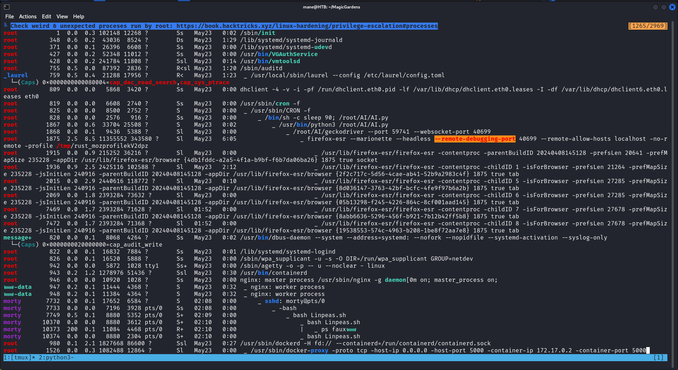This screenshot has width=678, height=370.
Task: Click the rust_mozprofilekV2dpz profile path
Action: [x=102, y=146]
